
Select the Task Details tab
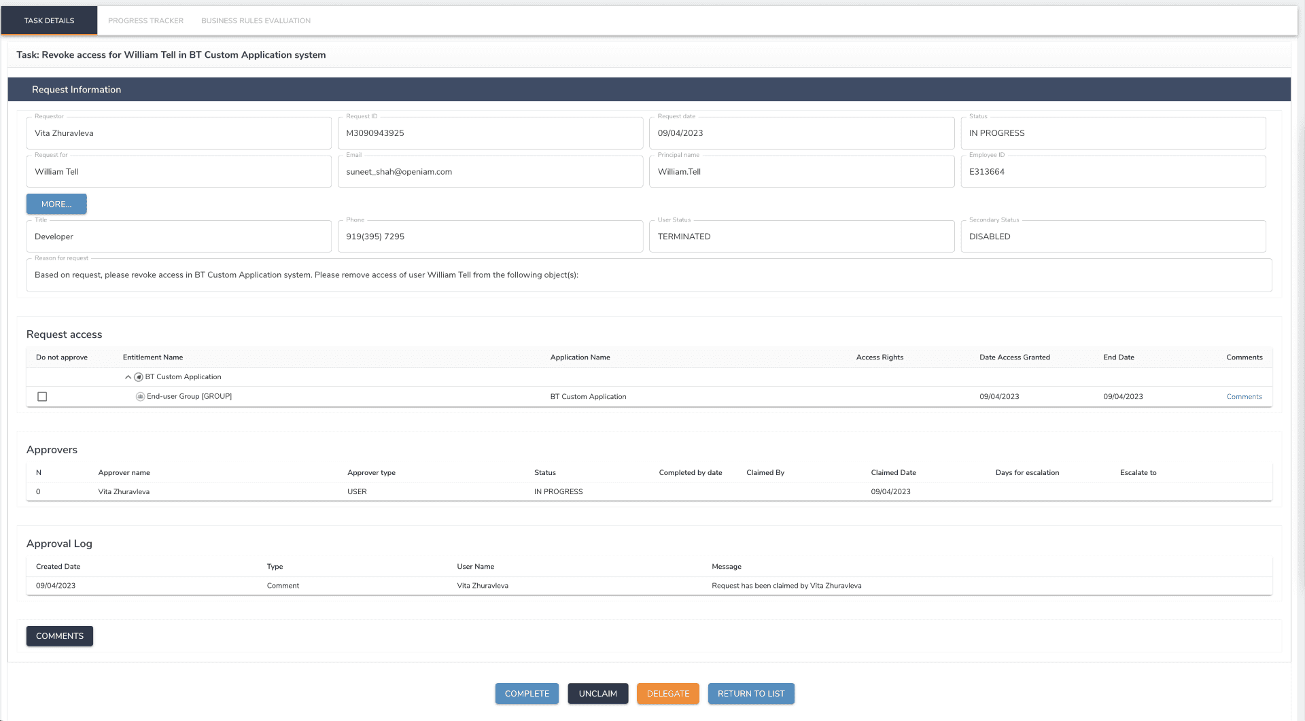pyautogui.click(x=49, y=21)
